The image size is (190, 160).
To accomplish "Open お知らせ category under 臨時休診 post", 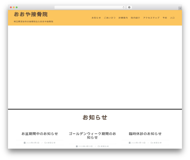I will point(158,143).
